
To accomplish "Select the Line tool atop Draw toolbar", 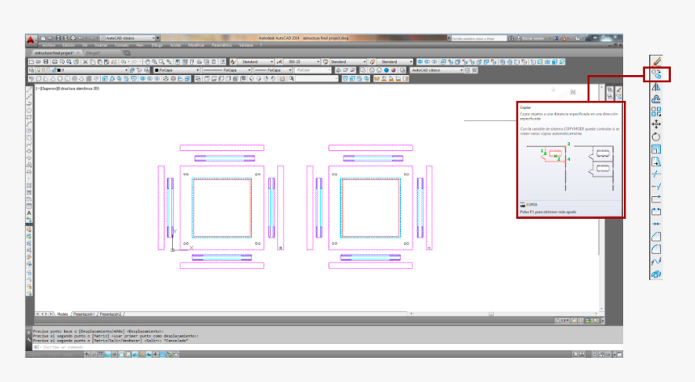I will coord(29,90).
